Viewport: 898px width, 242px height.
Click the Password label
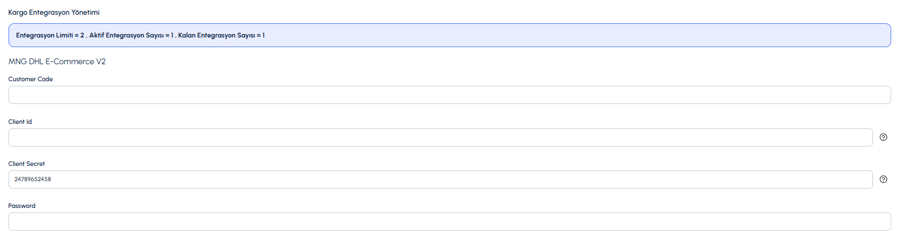point(22,206)
